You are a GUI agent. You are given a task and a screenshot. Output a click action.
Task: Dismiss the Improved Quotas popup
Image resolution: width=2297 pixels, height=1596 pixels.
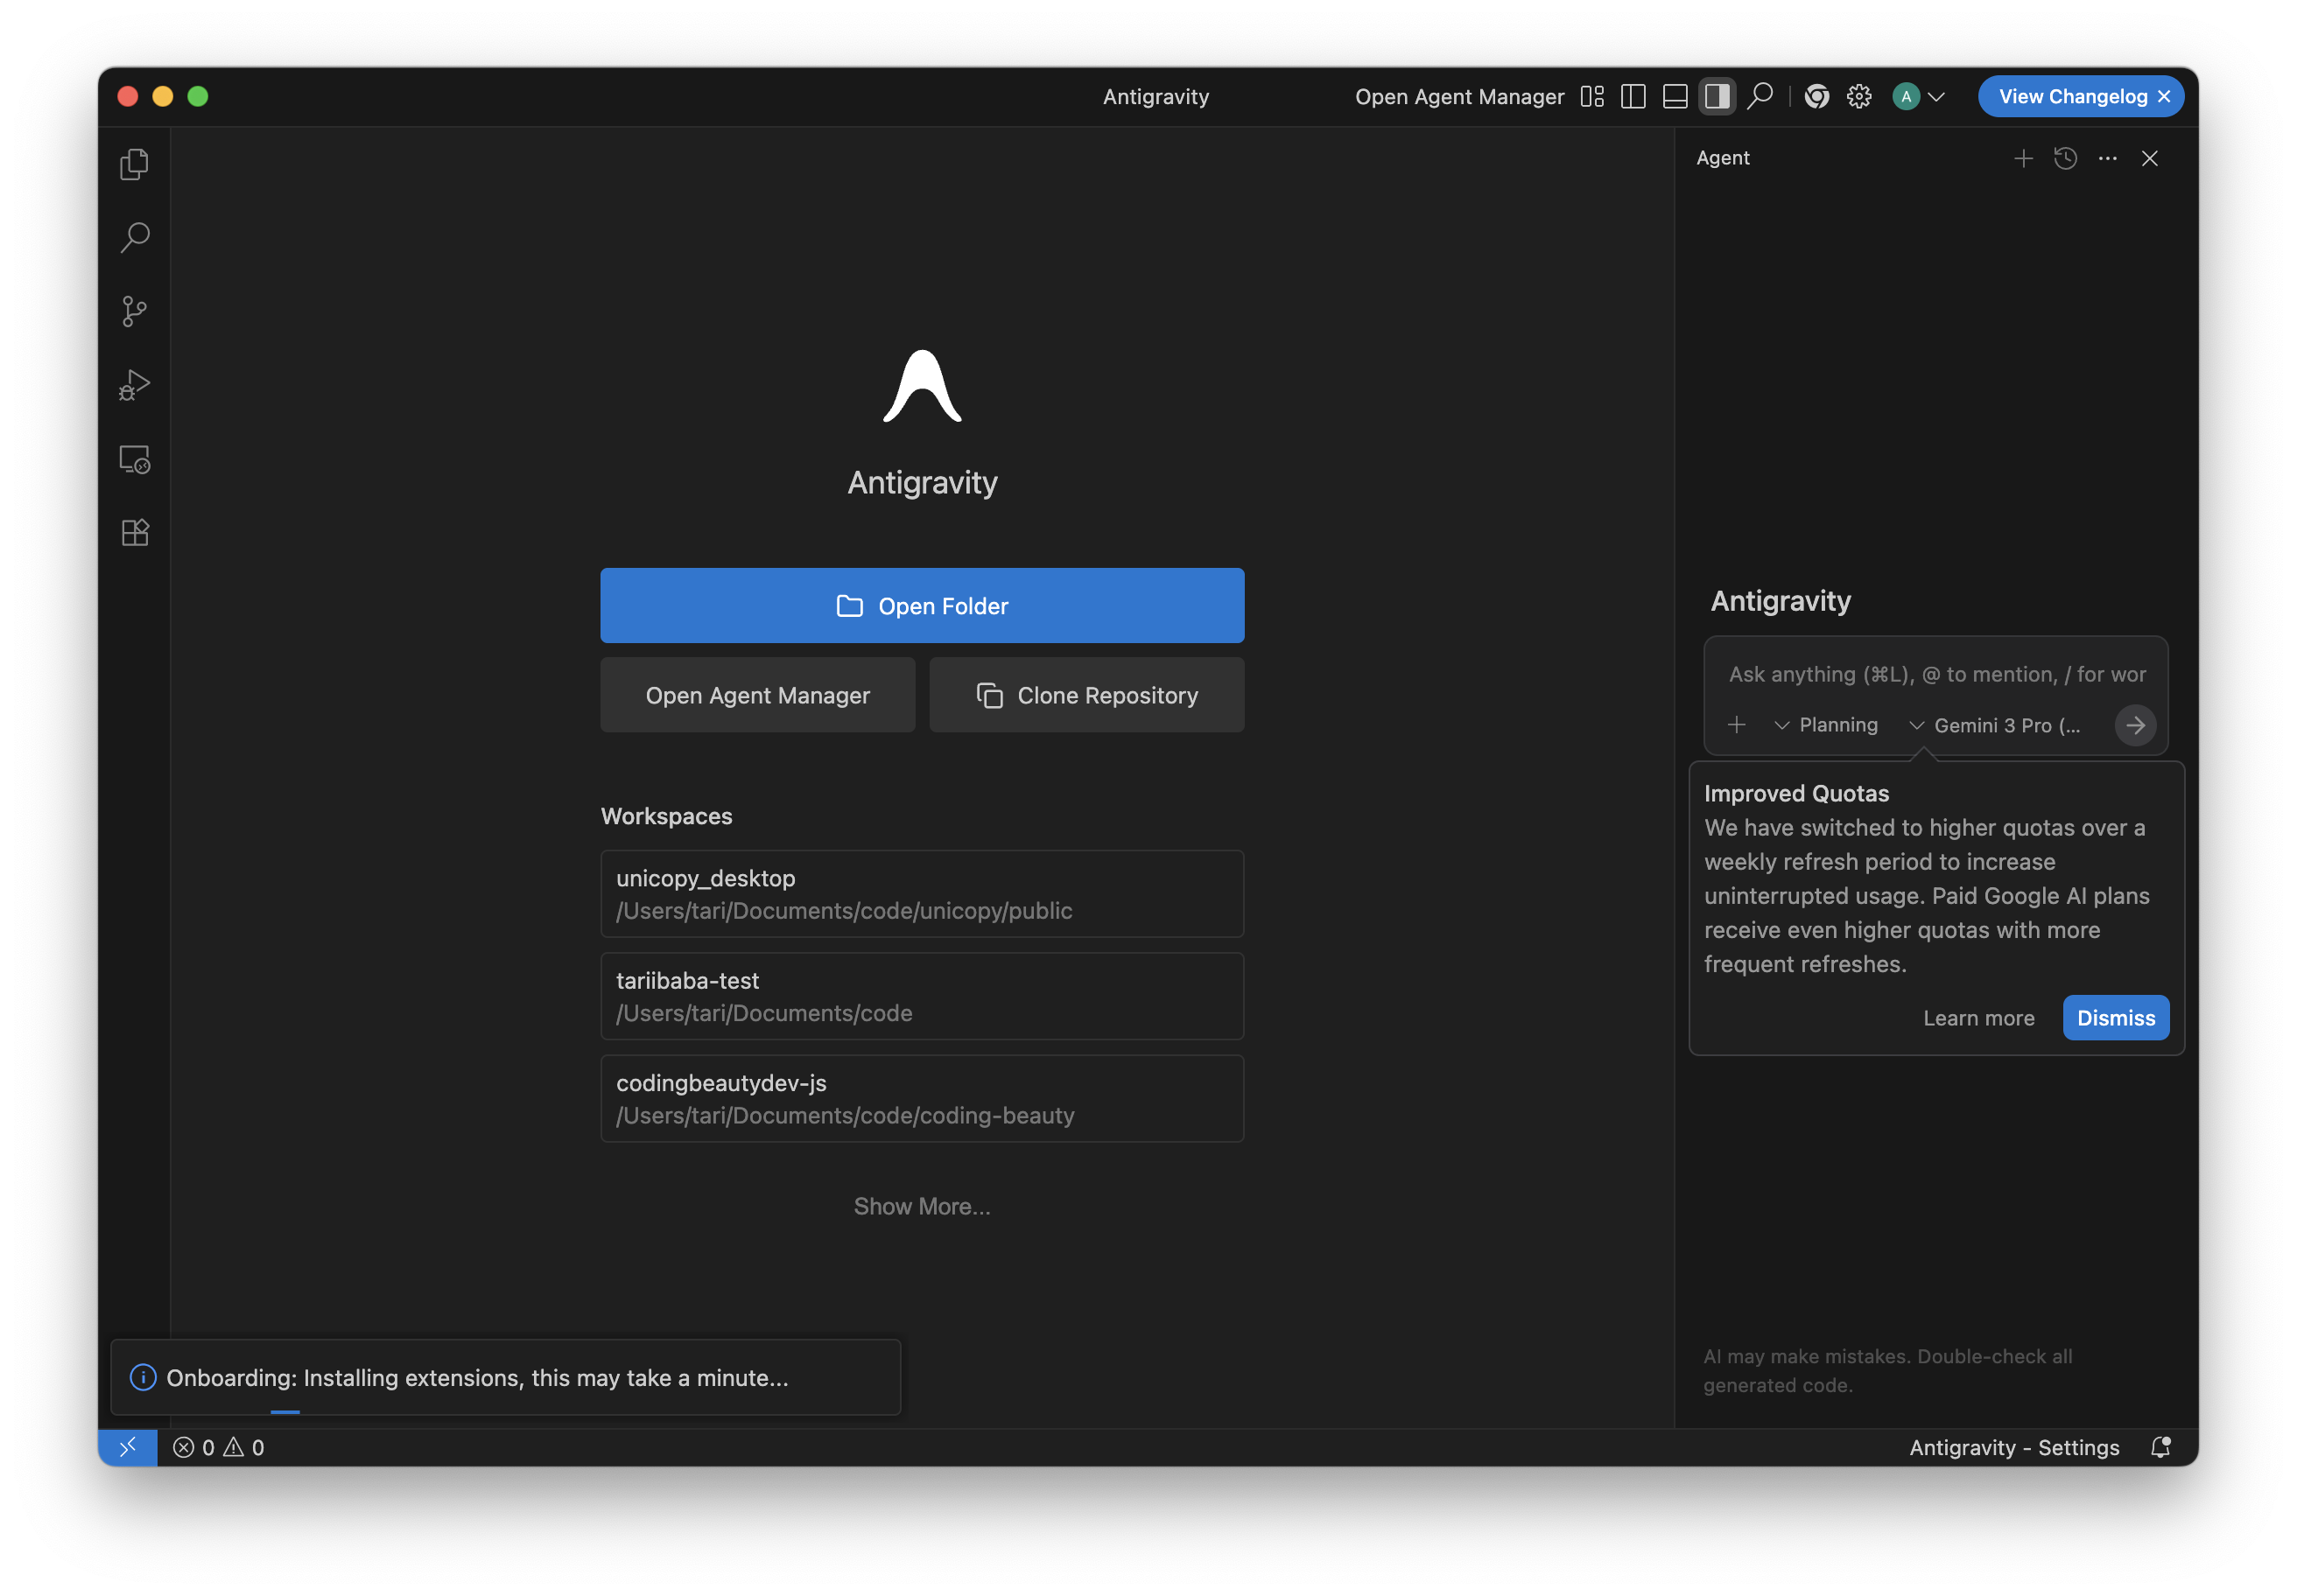point(2115,1017)
